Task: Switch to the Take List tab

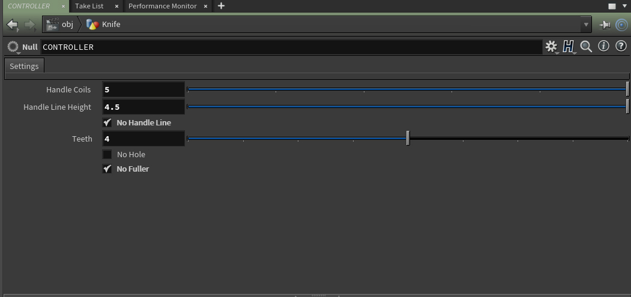Action: [89, 6]
